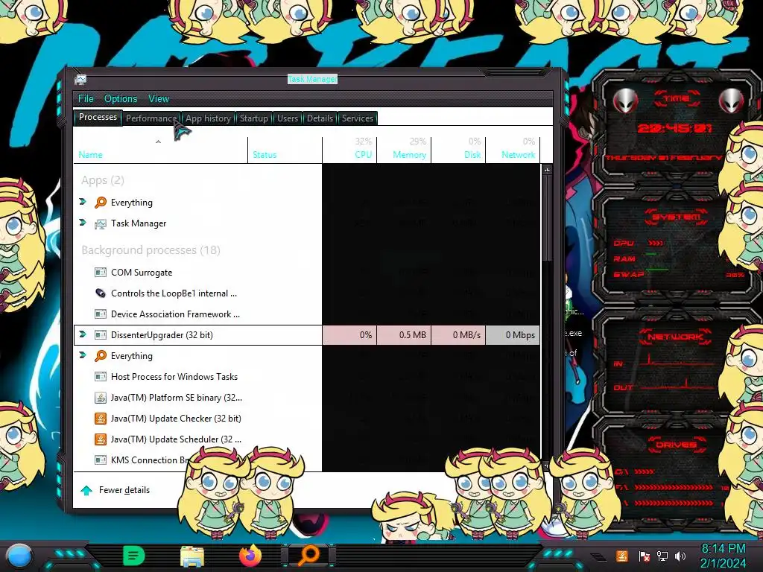Open the network tray icon

point(662,556)
